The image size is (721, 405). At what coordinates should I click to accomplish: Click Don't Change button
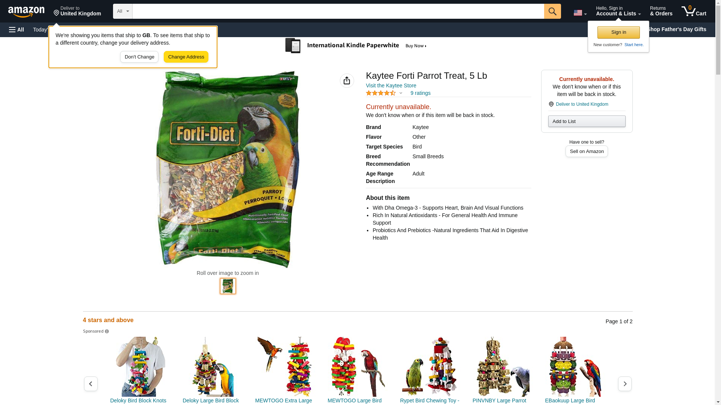click(139, 57)
